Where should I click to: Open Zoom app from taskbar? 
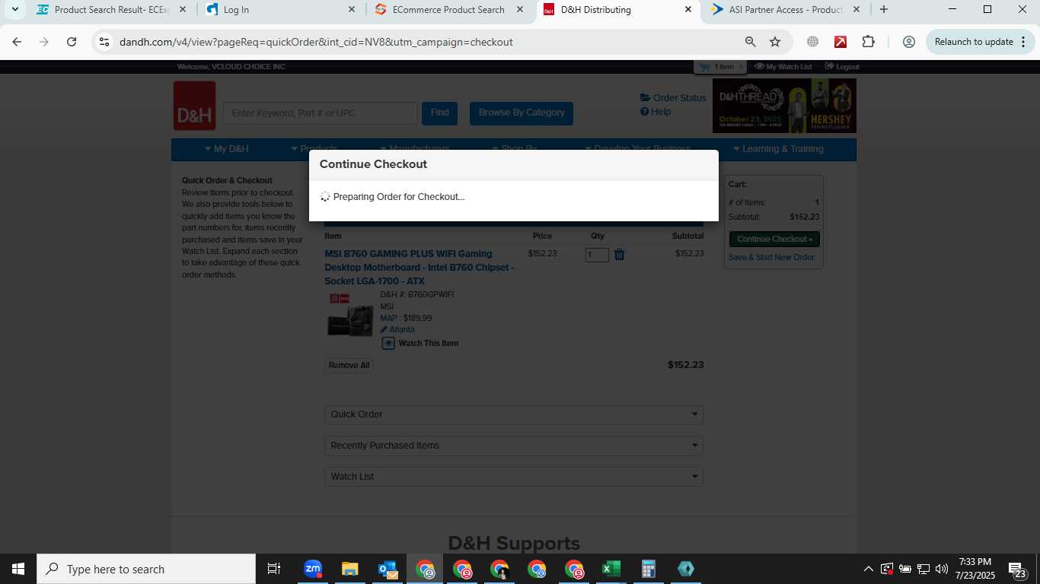point(313,569)
